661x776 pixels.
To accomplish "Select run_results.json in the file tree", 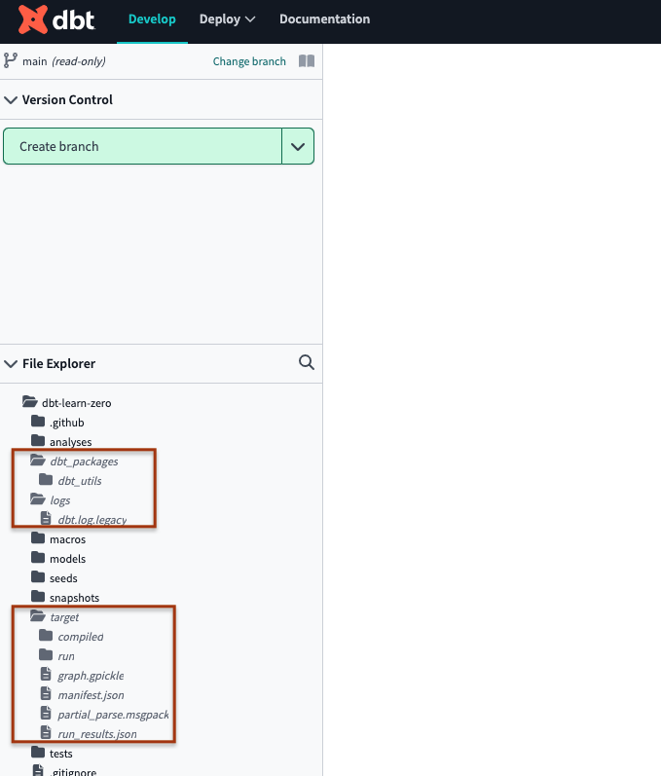I will 96,734.
